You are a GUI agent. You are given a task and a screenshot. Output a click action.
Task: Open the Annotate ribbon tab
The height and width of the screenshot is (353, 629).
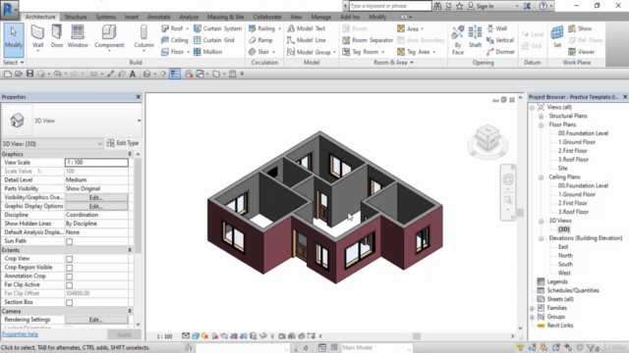[159, 17]
